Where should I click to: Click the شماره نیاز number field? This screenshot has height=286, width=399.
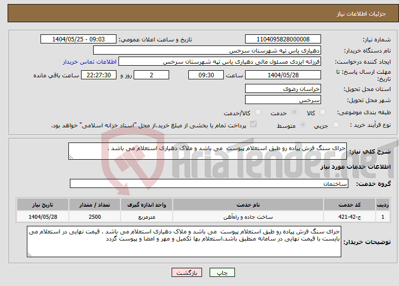283,39
